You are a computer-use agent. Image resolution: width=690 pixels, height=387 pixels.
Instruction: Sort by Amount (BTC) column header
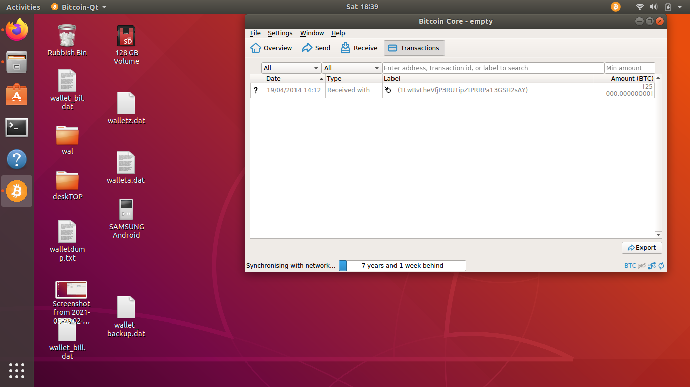pos(624,79)
